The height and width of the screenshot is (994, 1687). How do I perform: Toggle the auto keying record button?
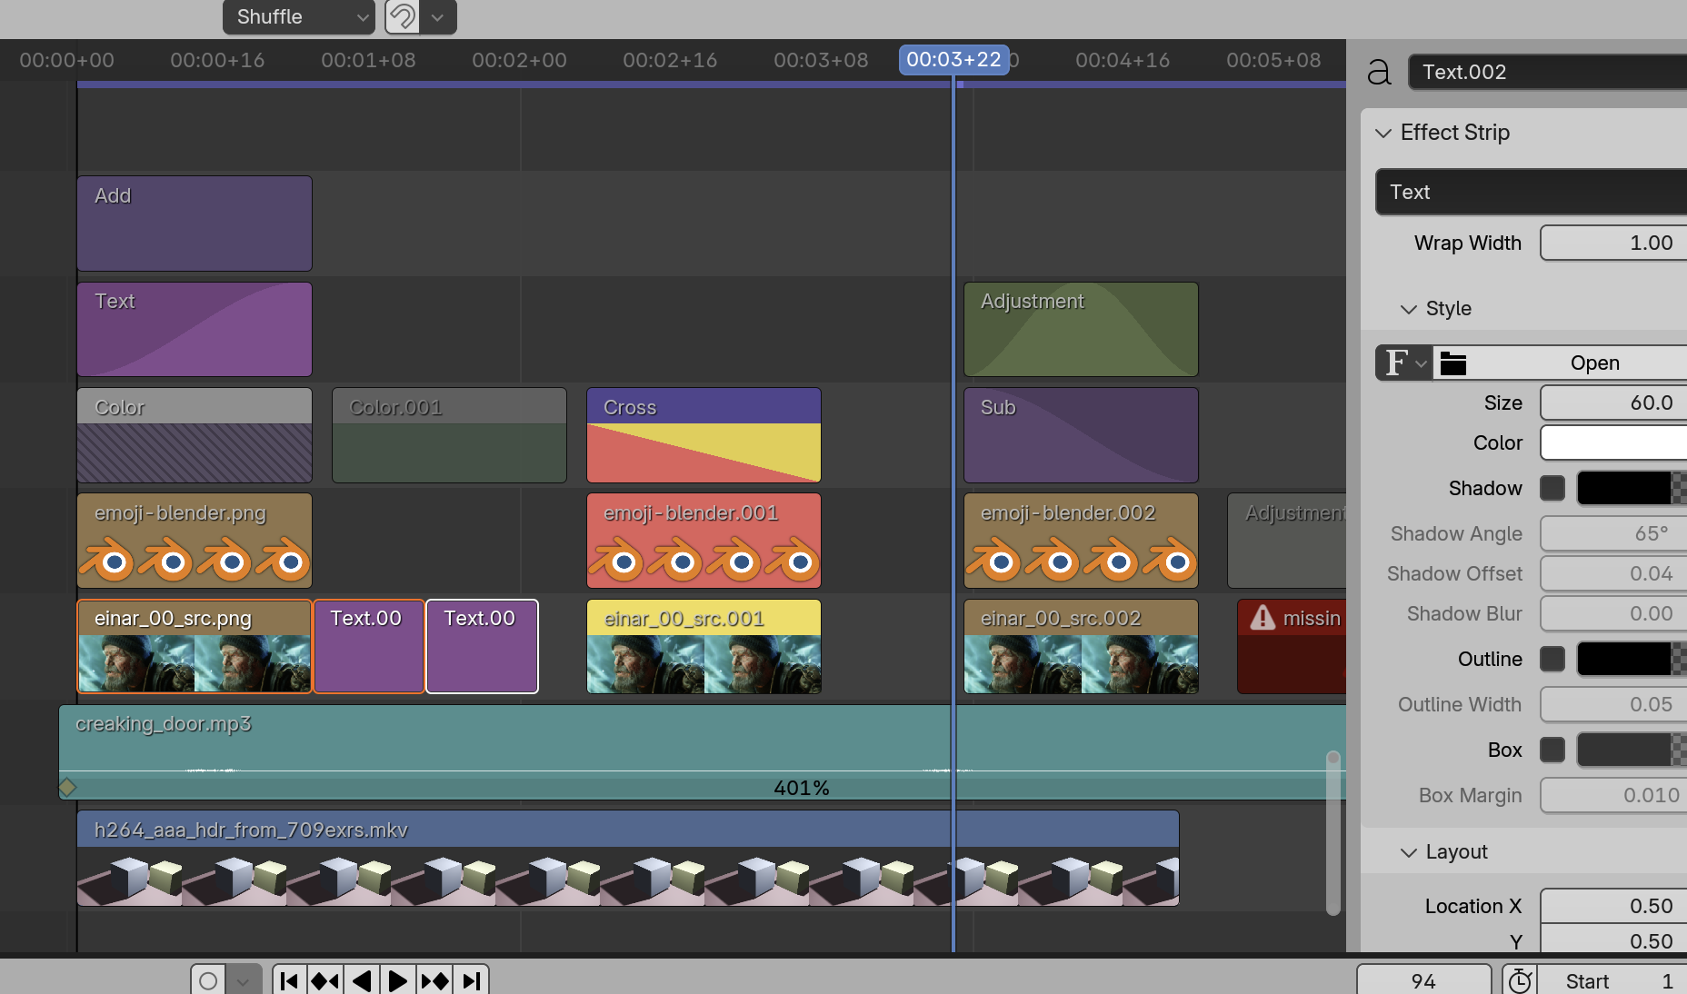click(208, 980)
